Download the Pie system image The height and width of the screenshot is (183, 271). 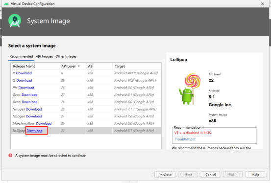(26, 88)
